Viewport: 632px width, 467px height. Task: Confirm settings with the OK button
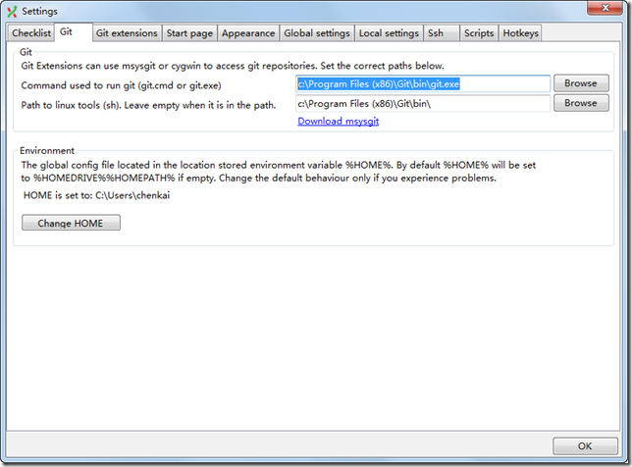click(x=585, y=446)
